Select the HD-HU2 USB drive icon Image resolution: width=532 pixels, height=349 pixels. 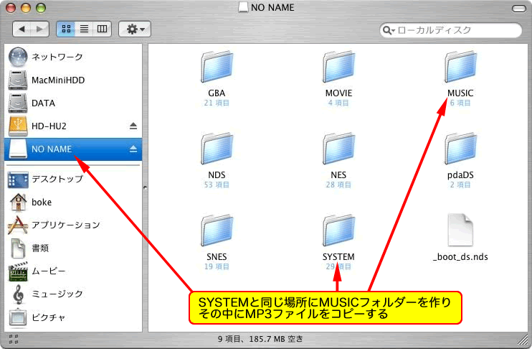click(18, 126)
